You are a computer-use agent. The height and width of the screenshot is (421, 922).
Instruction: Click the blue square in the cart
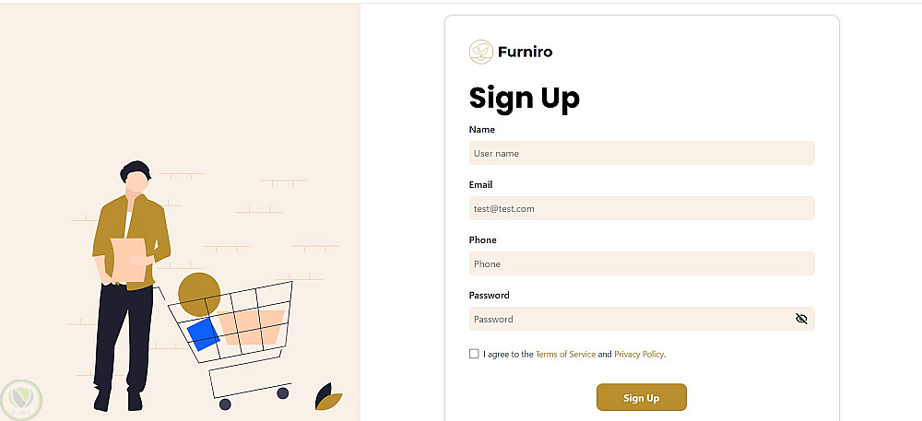(x=203, y=333)
